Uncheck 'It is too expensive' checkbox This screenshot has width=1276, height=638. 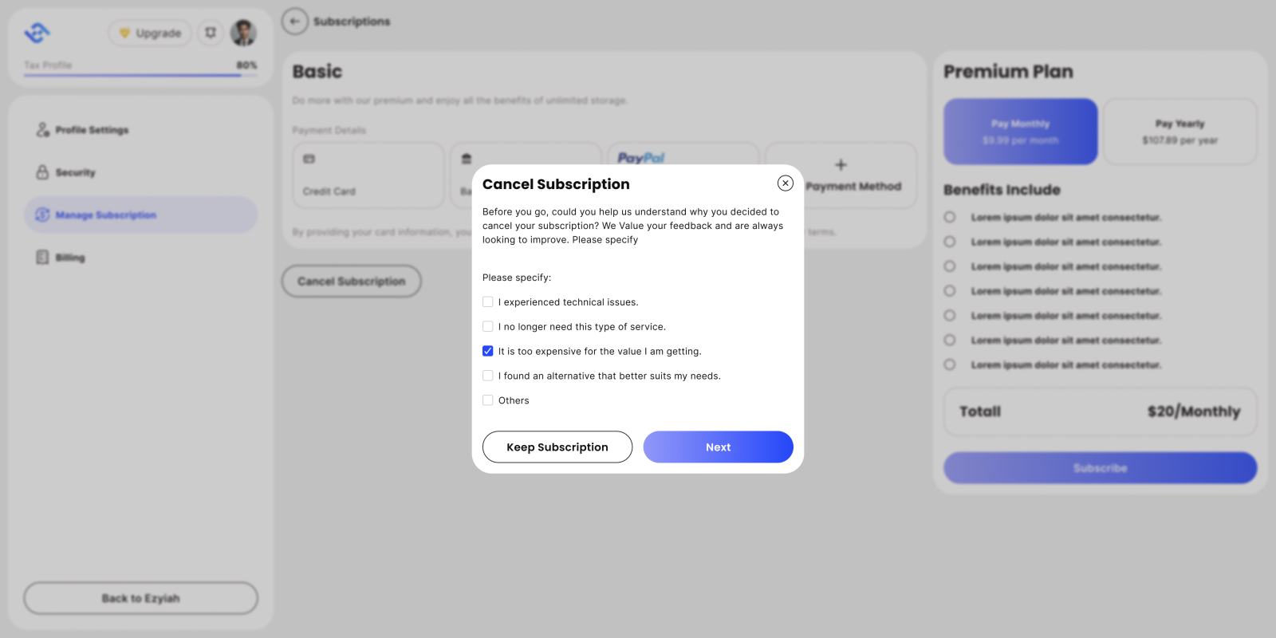tap(488, 352)
